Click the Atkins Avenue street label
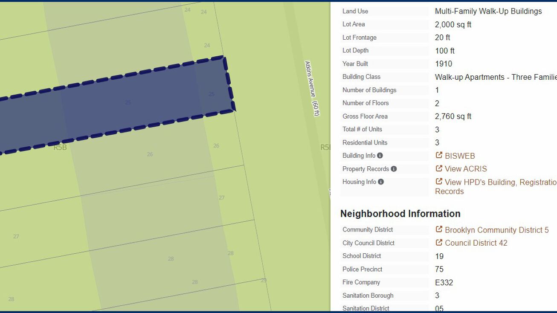Viewport: 557px width, 313px height. click(312, 88)
